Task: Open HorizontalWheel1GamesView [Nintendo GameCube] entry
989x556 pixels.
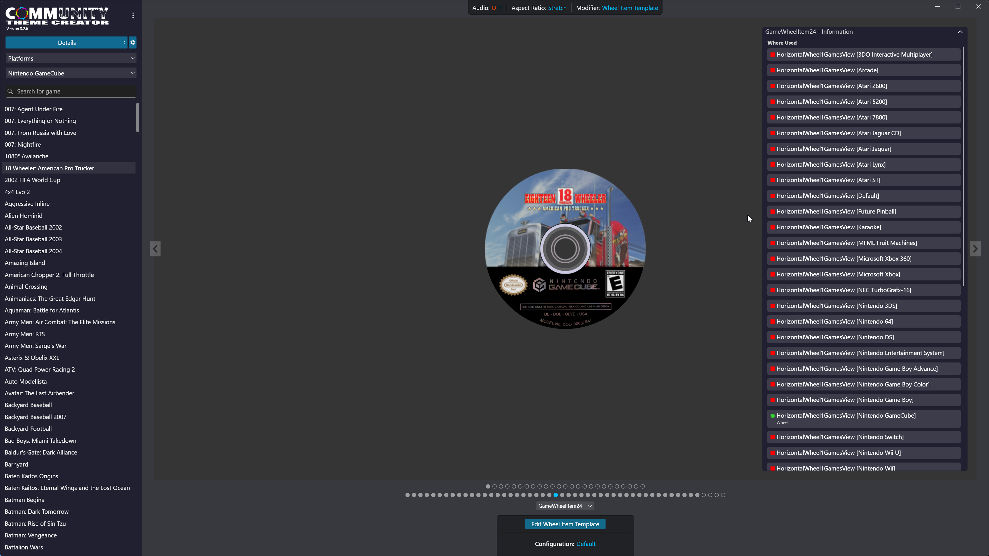Action: 864,418
